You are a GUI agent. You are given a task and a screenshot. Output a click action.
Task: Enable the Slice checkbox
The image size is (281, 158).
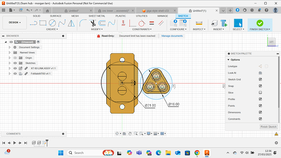[260, 92]
